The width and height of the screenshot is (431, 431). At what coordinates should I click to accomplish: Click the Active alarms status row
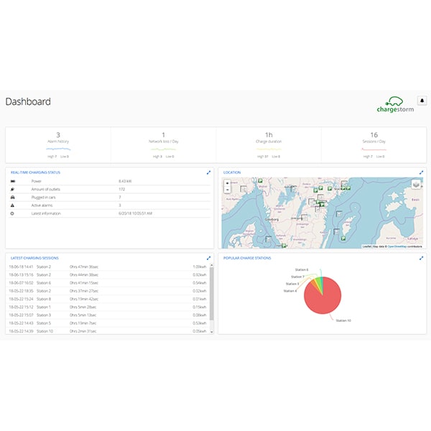[x=110, y=205]
